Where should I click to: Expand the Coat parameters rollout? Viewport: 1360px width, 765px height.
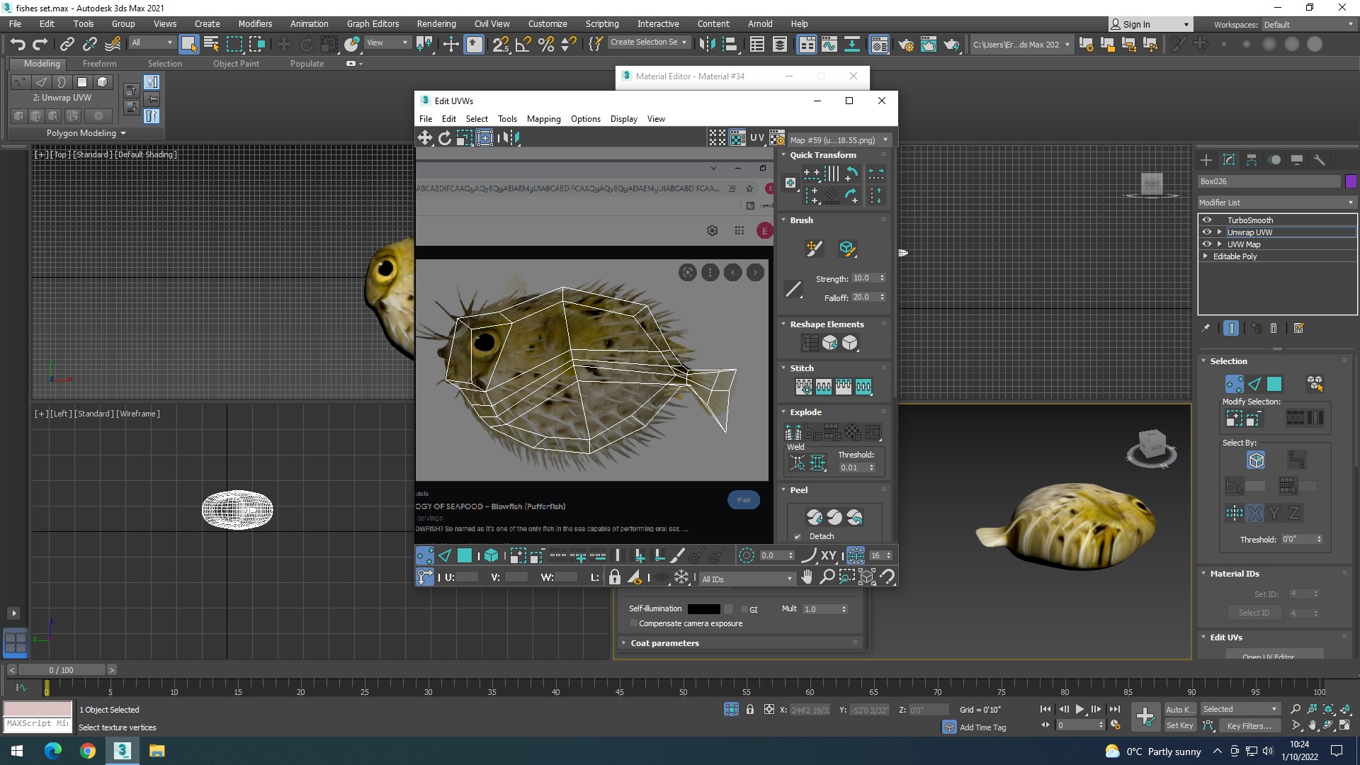pos(741,643)
